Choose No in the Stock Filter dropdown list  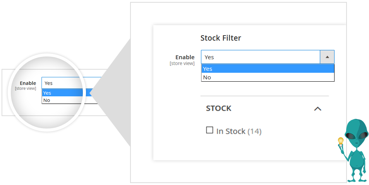click(x=267, y=77)
